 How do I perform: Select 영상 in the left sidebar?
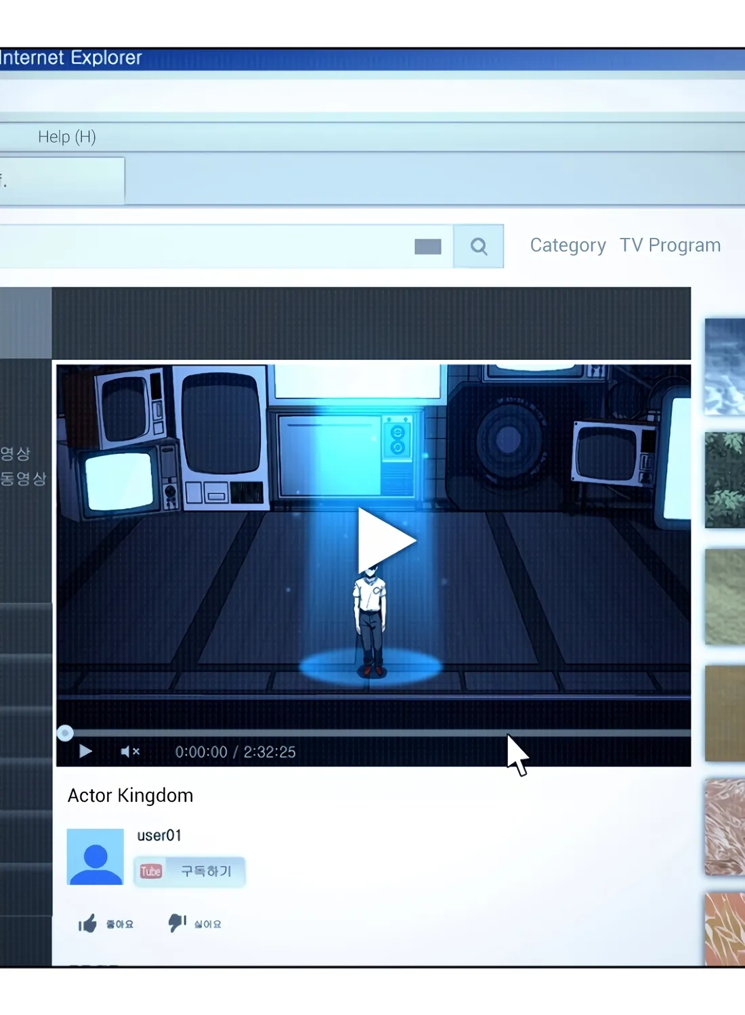point(15,453)
